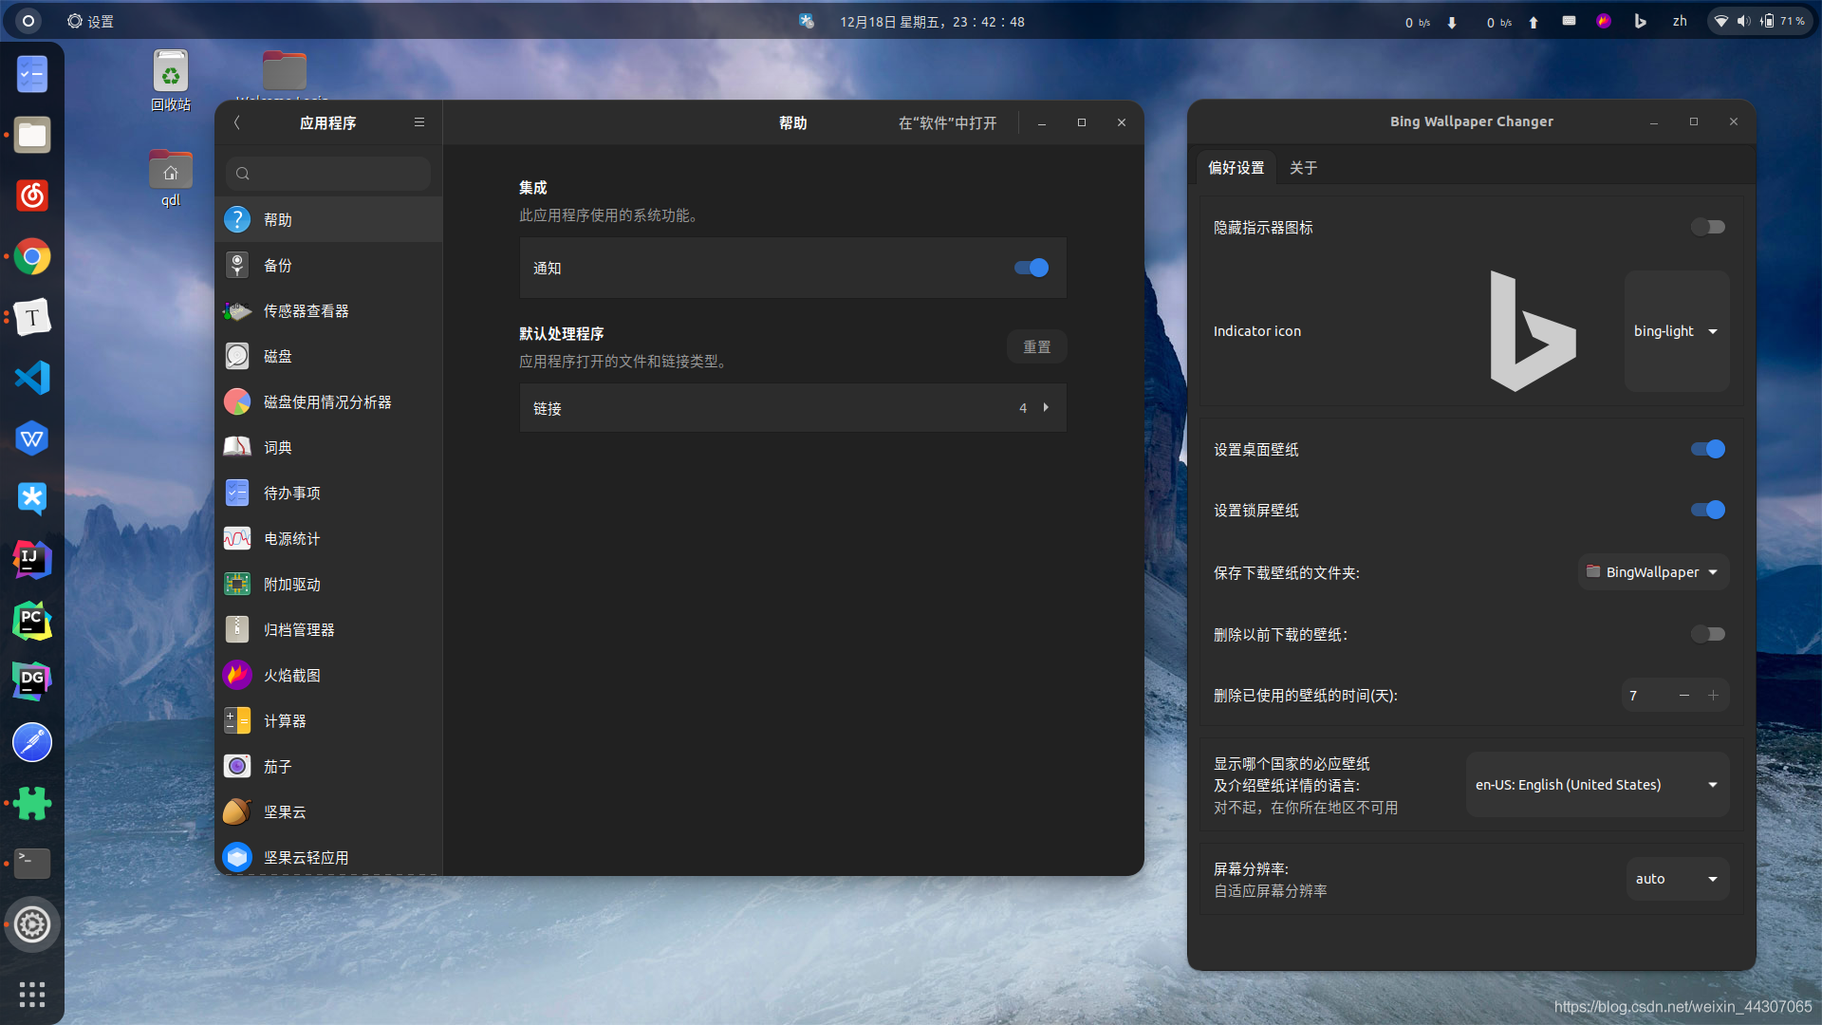The height and width of the screenshot is (1025, 1822).
Task: Open IntelliJ IDEA from dock
Action: pos(32,560)
